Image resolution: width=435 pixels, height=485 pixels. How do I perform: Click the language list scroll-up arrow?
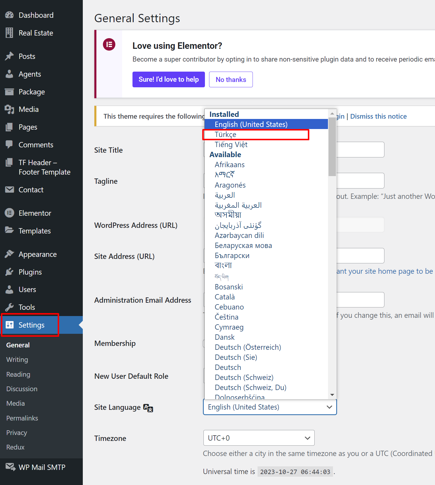[x=332, y=113]
